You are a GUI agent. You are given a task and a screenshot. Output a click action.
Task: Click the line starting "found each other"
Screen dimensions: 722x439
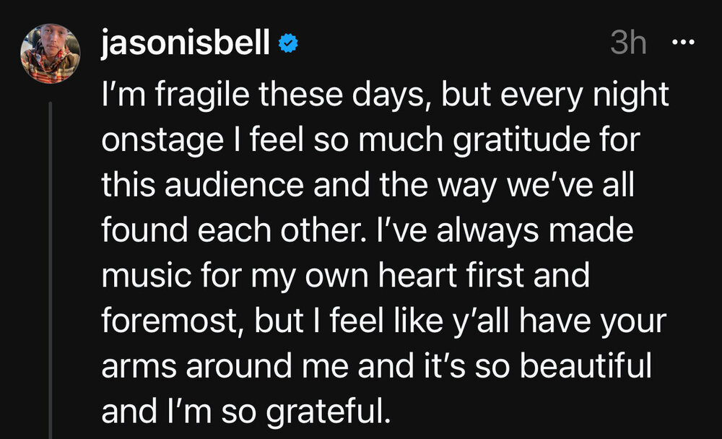pyautogui.click(x=367, y=232)
